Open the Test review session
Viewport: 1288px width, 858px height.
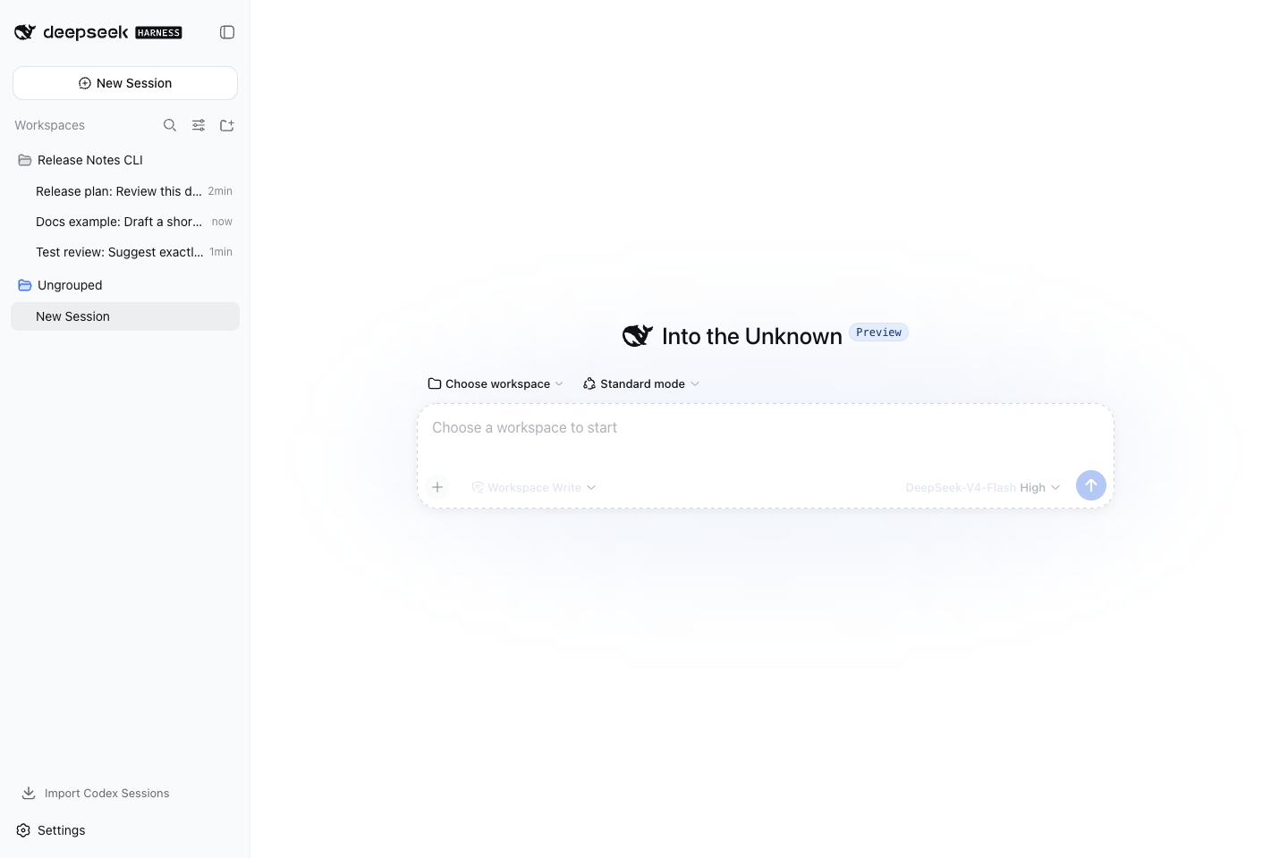125,252
